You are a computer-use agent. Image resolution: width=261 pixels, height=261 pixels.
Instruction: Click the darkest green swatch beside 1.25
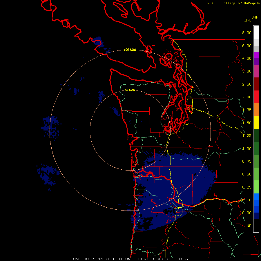[256, 135]
